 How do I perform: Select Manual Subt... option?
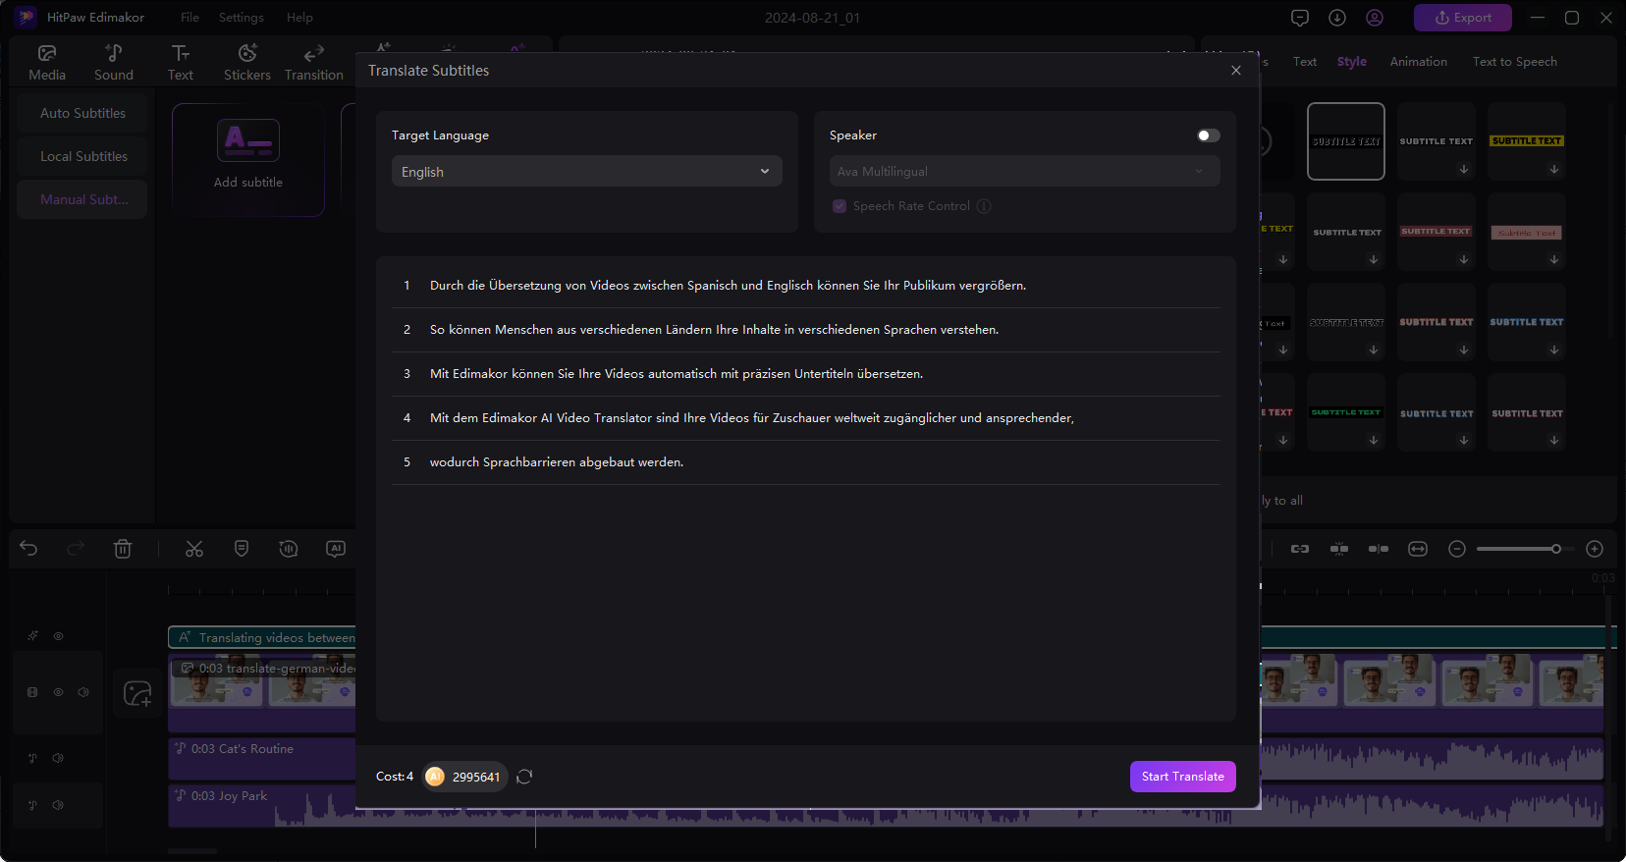point(82,199)
